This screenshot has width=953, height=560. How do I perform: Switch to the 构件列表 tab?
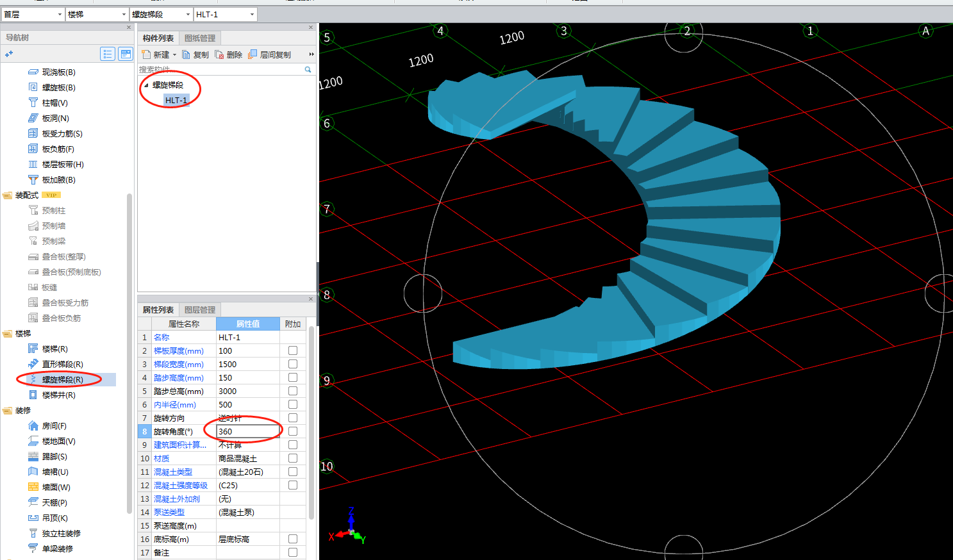click(158, 38)
